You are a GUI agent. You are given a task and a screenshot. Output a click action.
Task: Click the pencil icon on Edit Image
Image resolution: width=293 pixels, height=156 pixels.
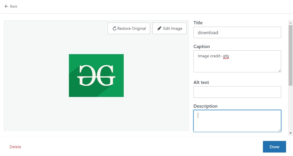(x=159, y=29)
